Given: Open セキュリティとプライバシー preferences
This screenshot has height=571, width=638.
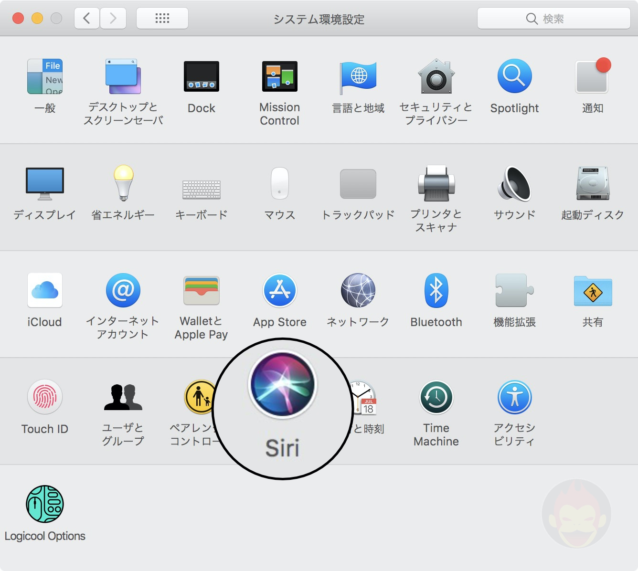Looking at the screenshot, I should (x=436, y=76).
